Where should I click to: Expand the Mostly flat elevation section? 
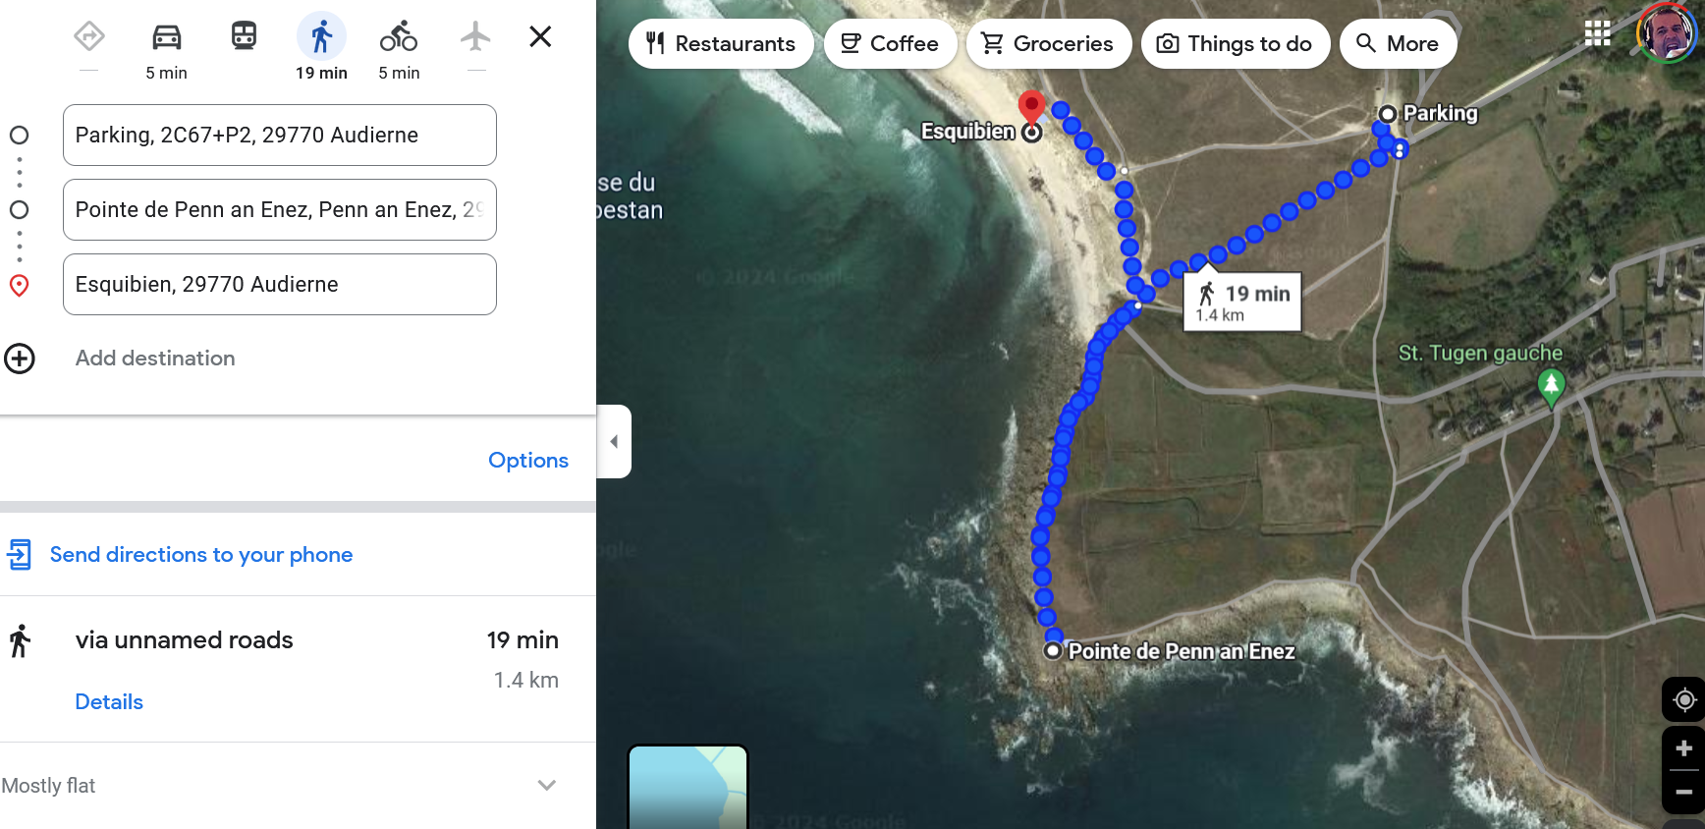[547, 785]
